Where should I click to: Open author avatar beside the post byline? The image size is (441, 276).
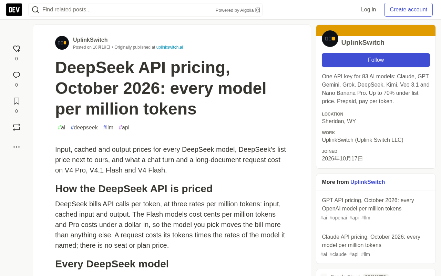click(62, 43)
